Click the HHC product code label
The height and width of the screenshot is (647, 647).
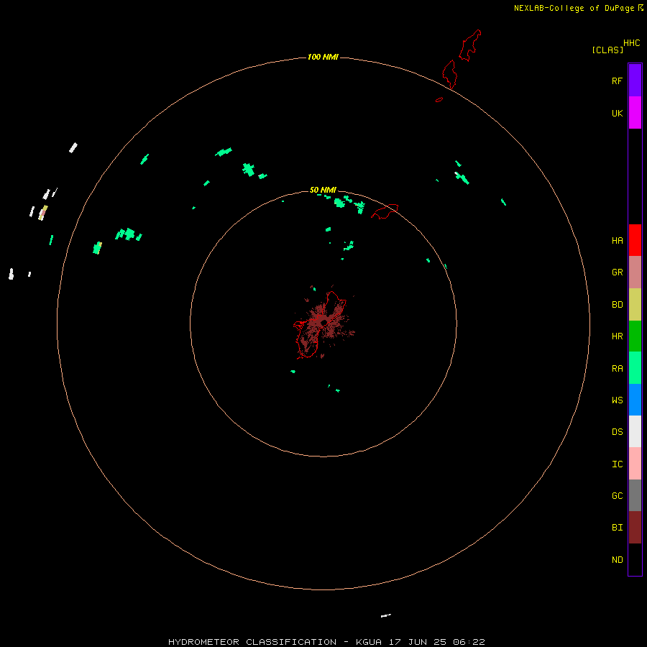click(631, 43)
